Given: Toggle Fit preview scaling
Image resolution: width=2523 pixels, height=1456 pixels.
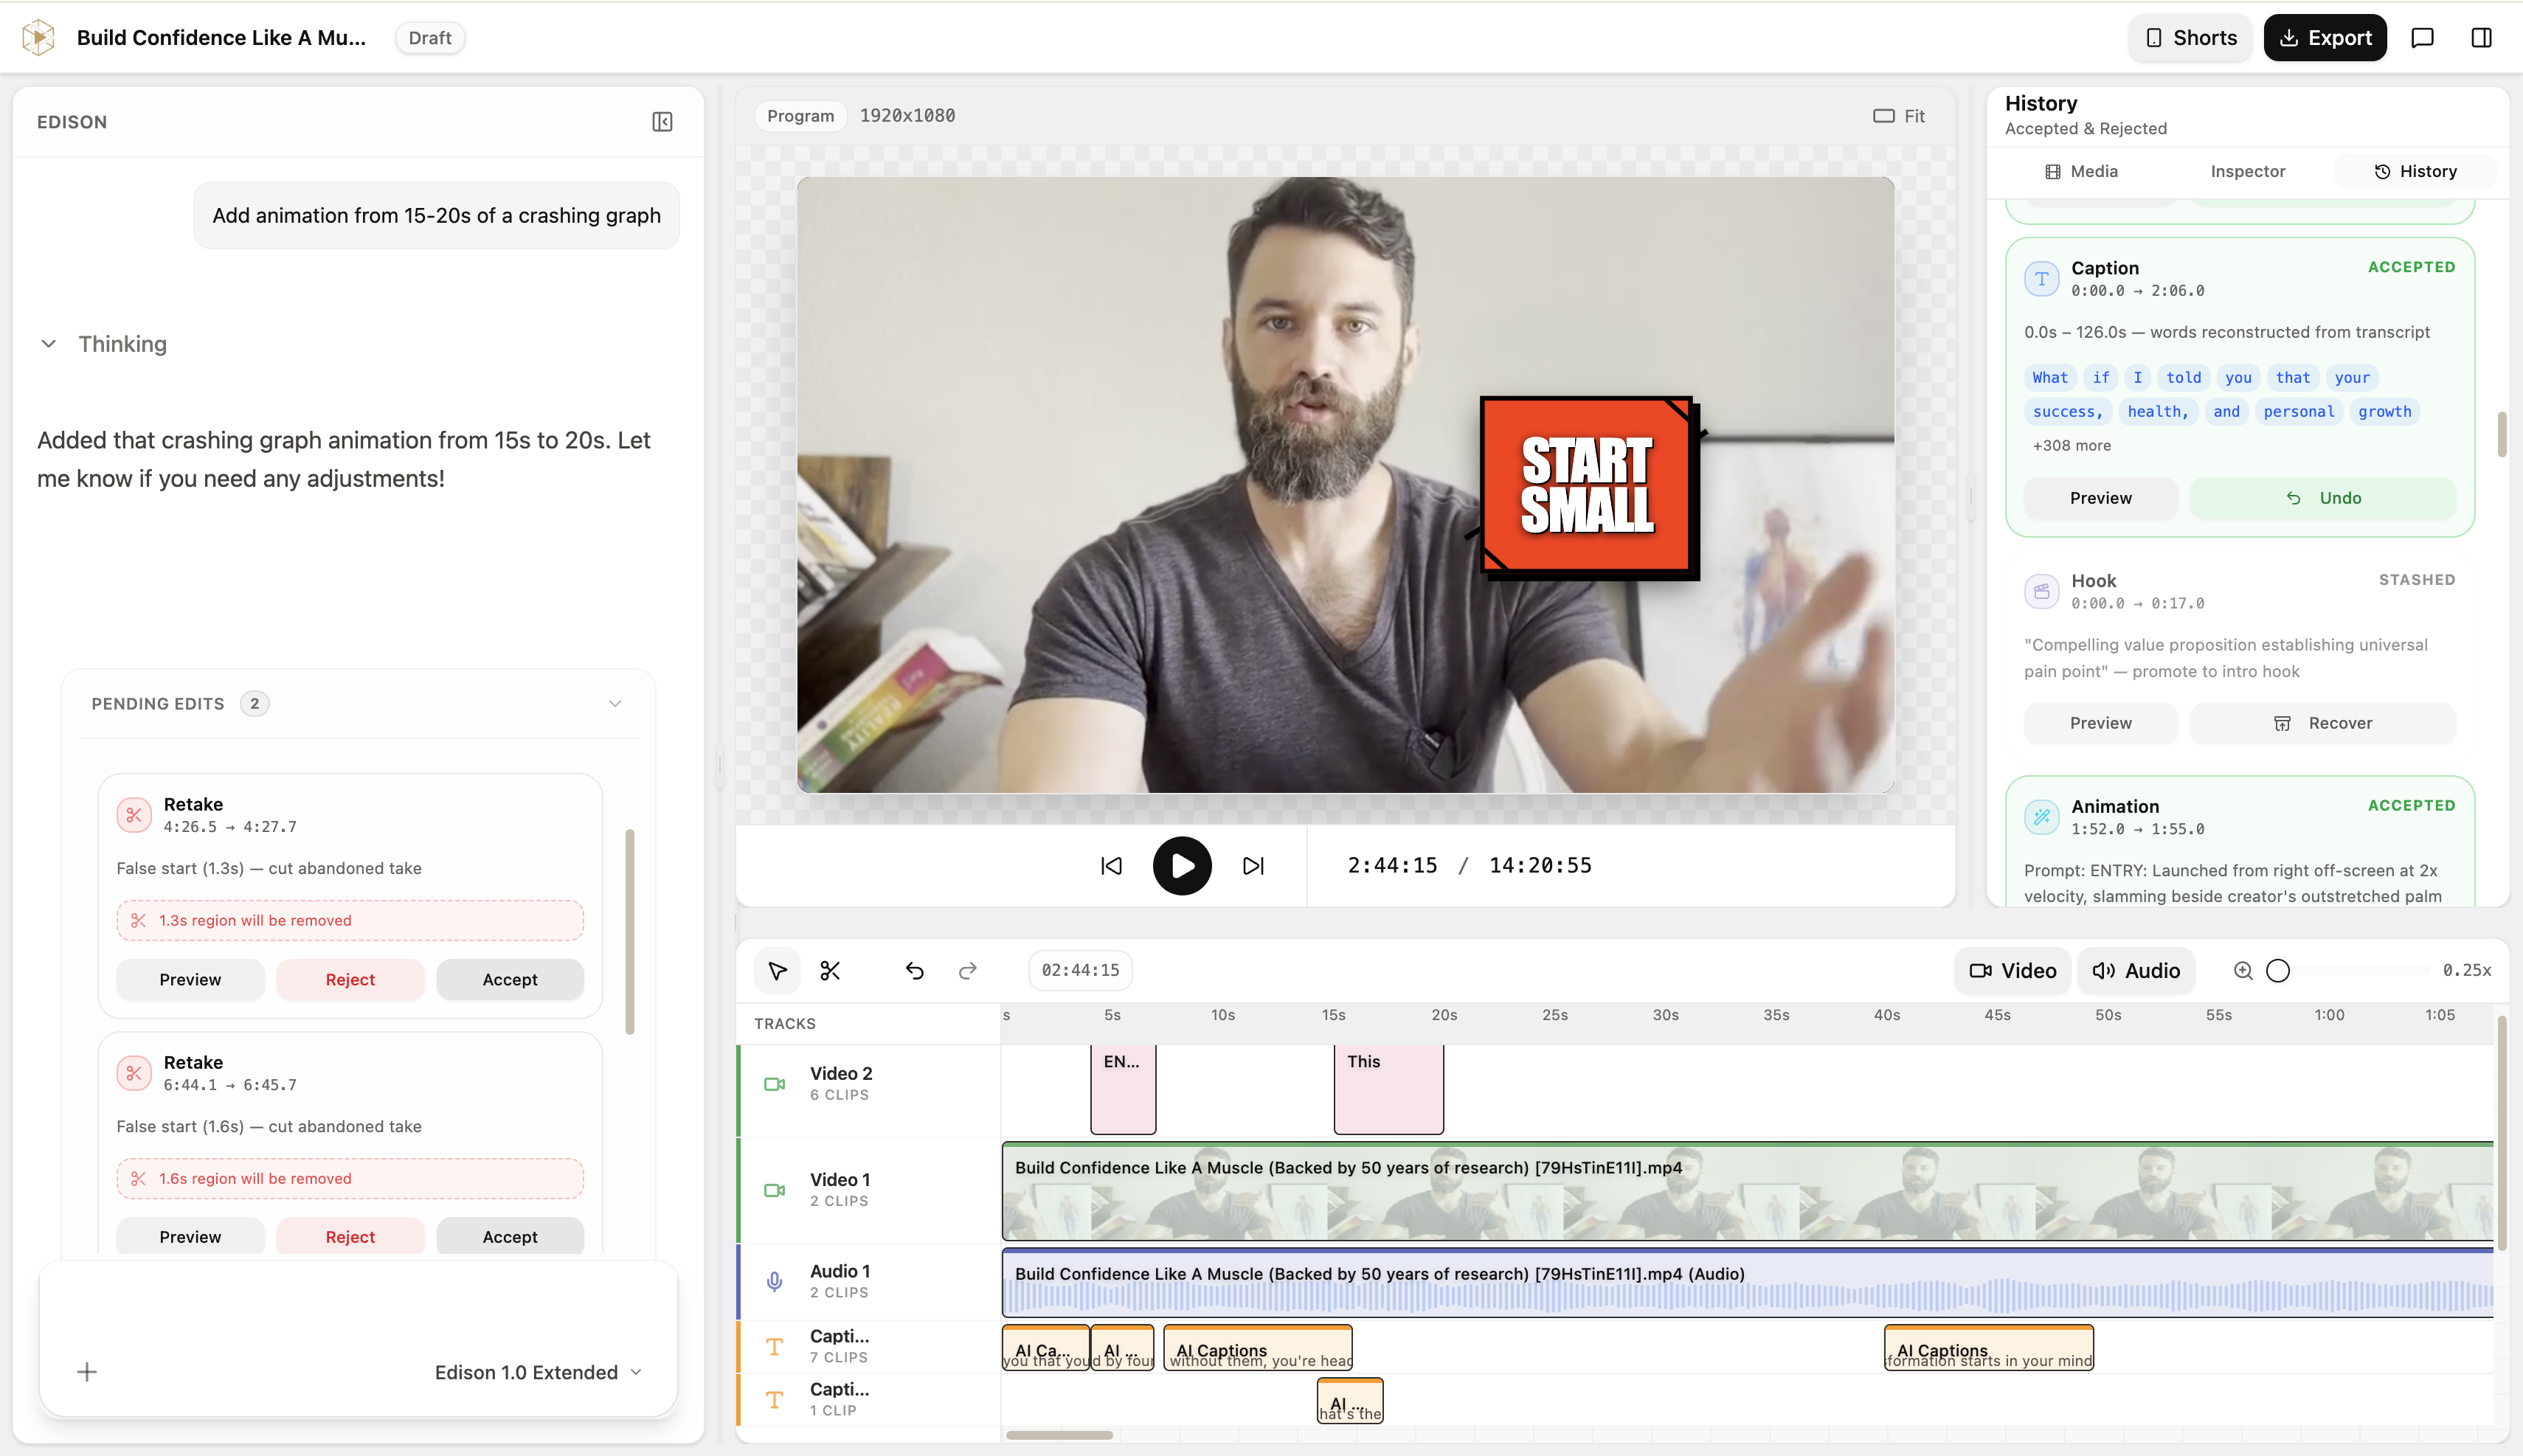Looking at the screenshot, I should tap(1899, 116).
